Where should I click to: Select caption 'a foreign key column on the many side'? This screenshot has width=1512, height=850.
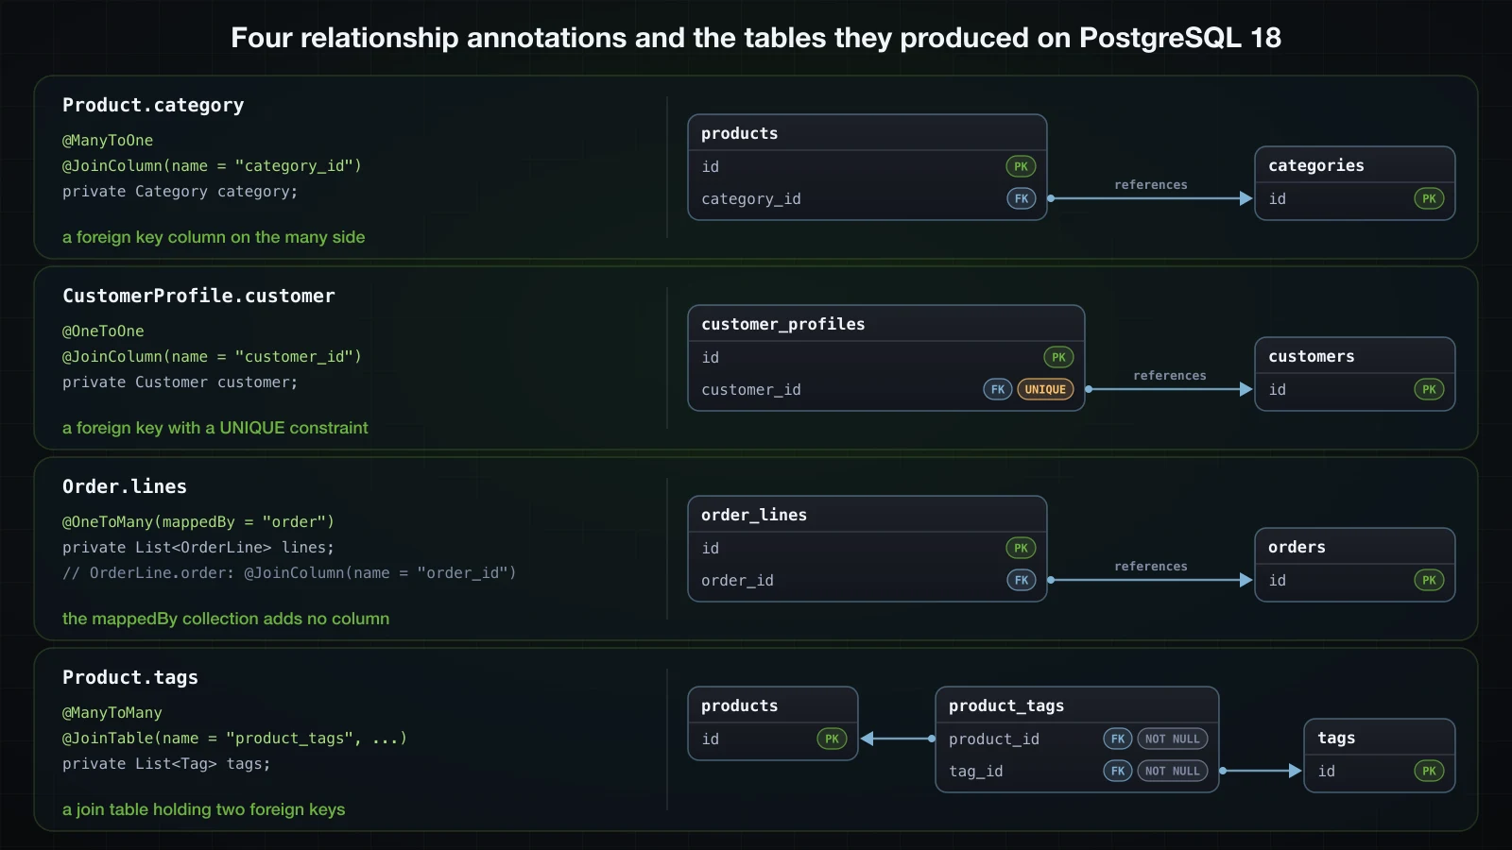(214, 237)
